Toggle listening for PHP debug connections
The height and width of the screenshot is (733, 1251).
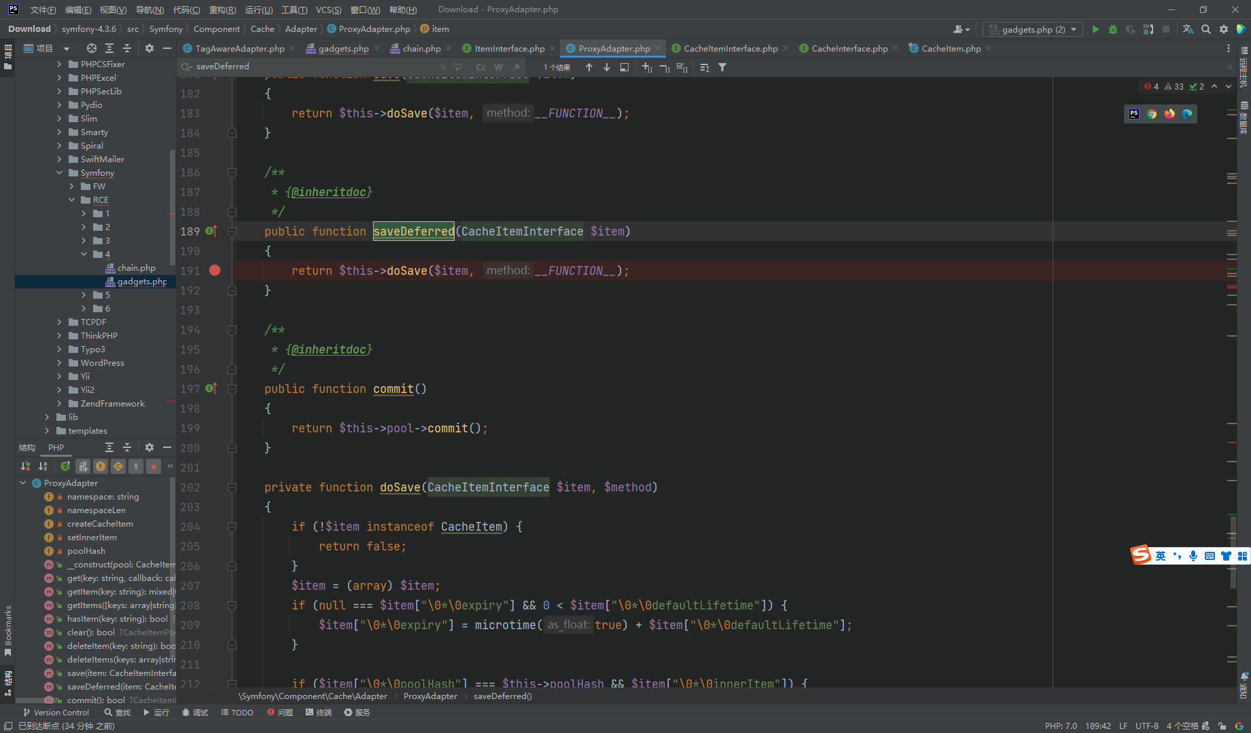1148,29
